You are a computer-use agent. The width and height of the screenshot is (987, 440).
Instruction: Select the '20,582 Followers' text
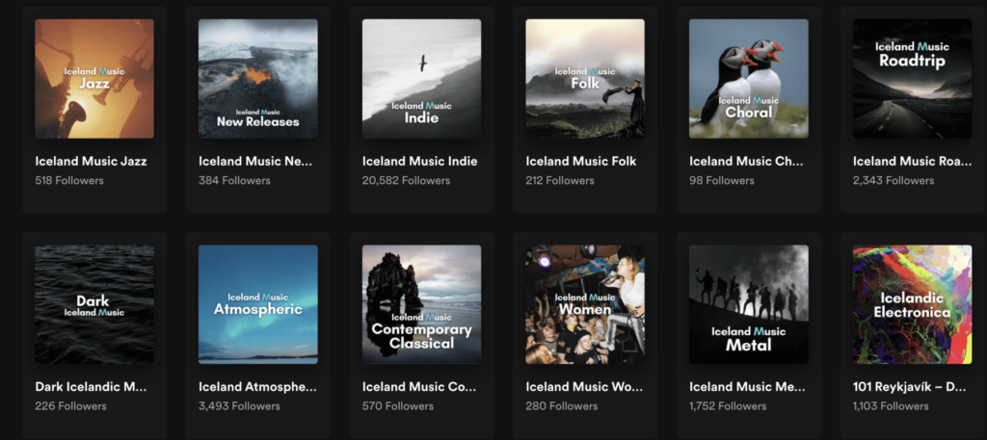(x=406, y=181)
